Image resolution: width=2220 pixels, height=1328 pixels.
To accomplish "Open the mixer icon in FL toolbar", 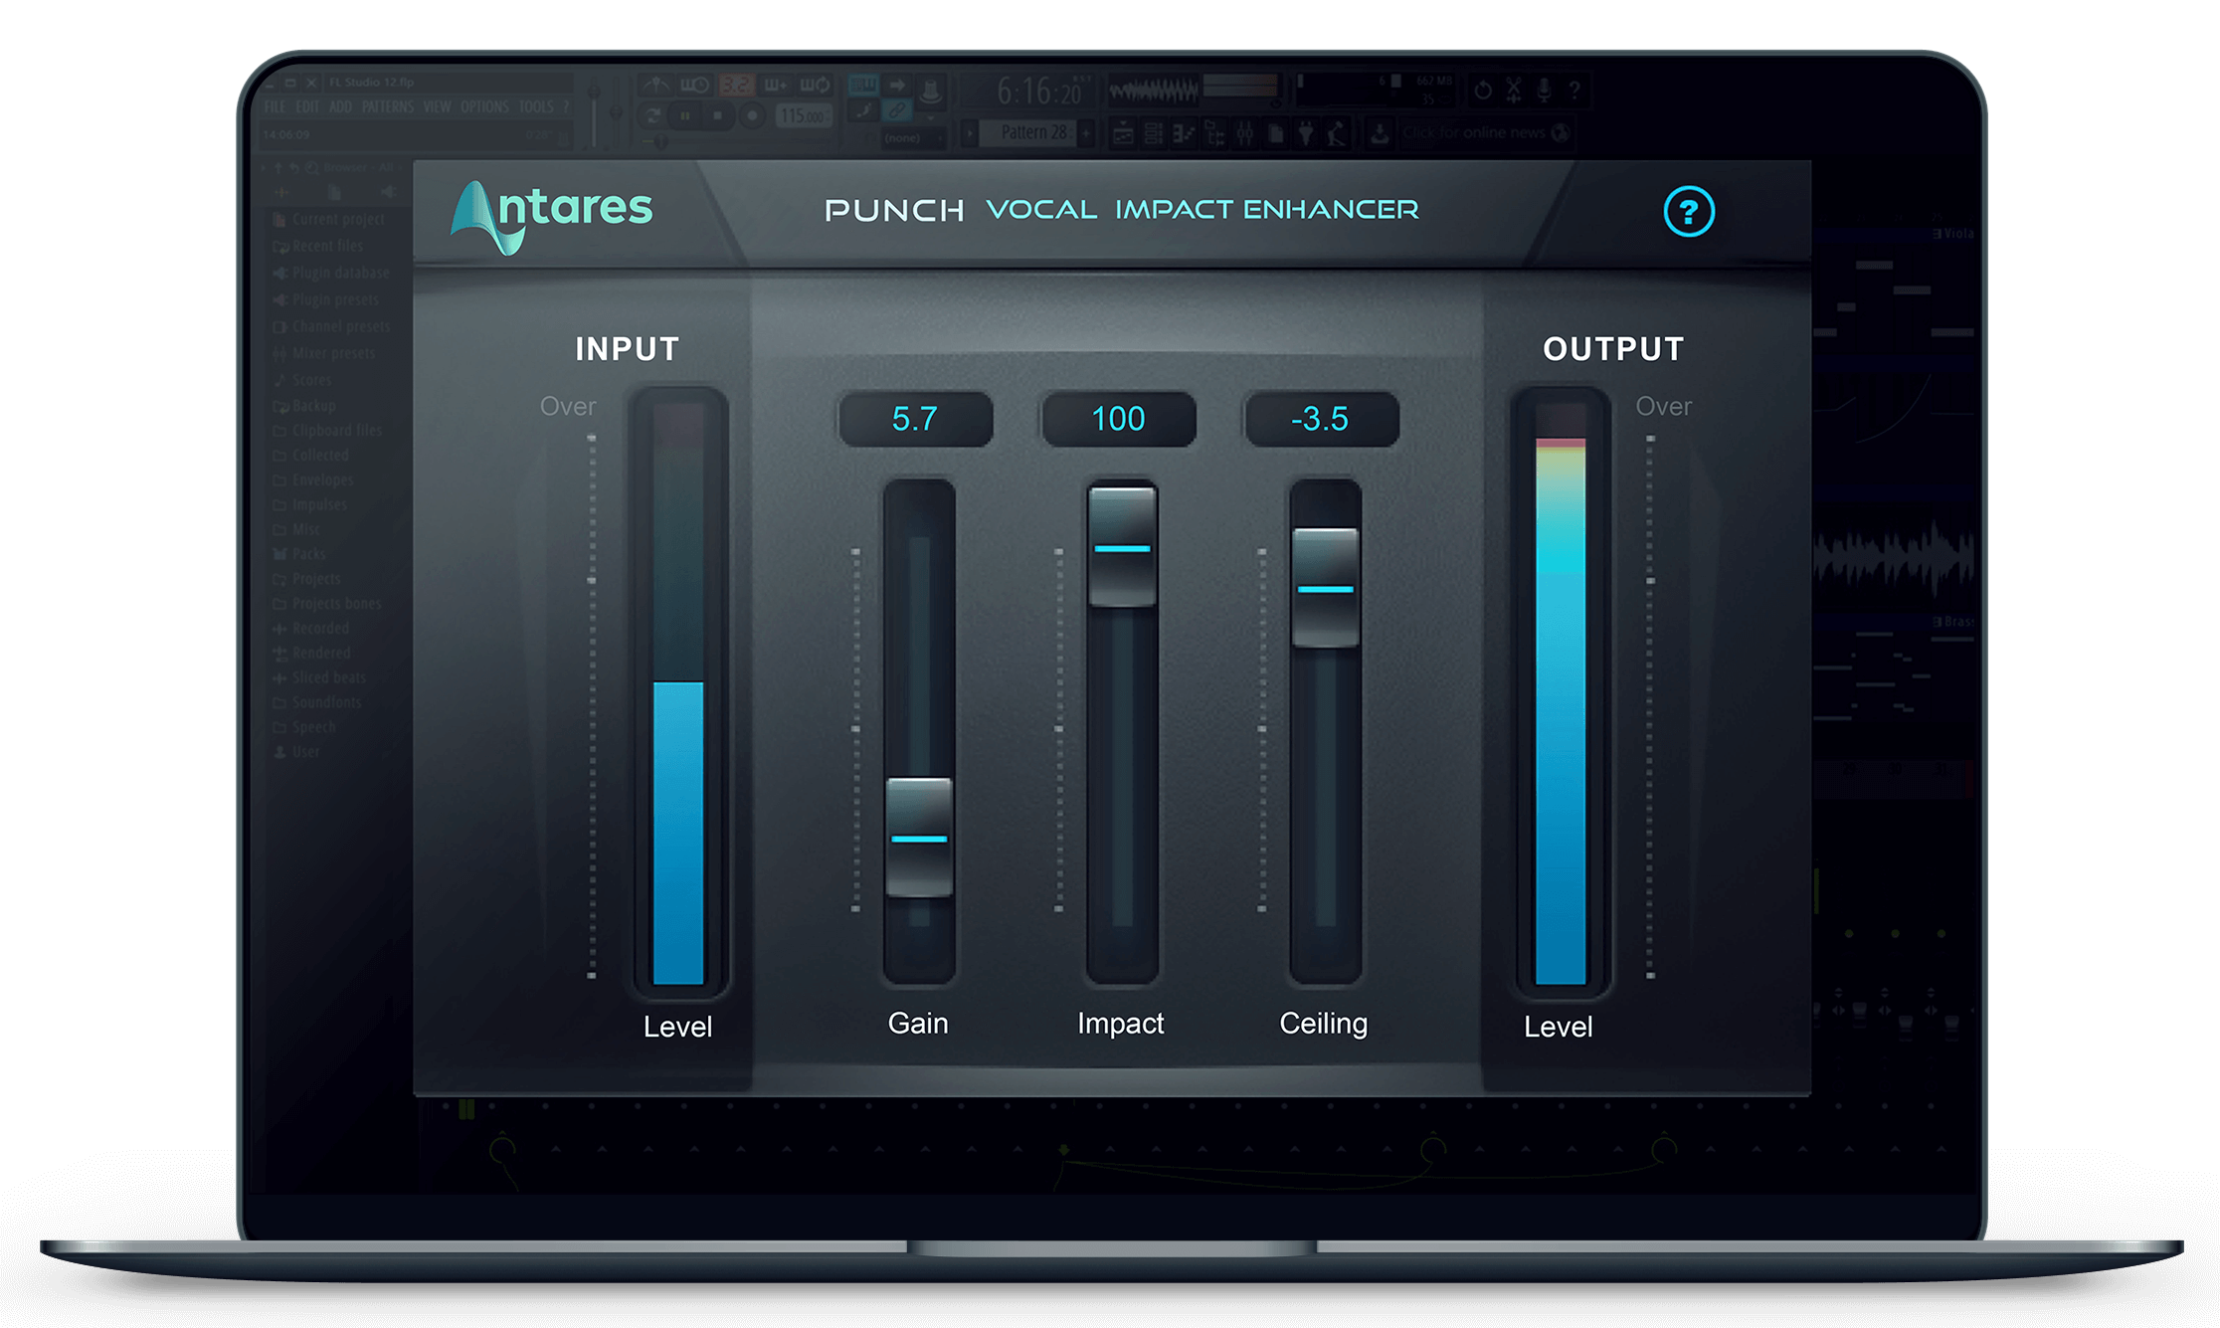I will [x=1245, y=133].
